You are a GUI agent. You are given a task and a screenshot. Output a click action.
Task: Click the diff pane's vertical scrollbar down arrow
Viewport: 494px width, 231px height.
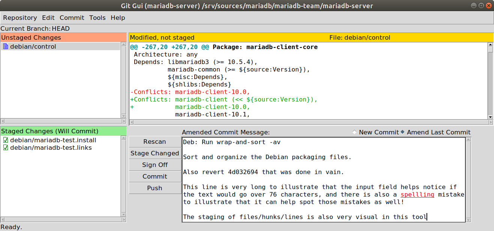click(491, 116)
